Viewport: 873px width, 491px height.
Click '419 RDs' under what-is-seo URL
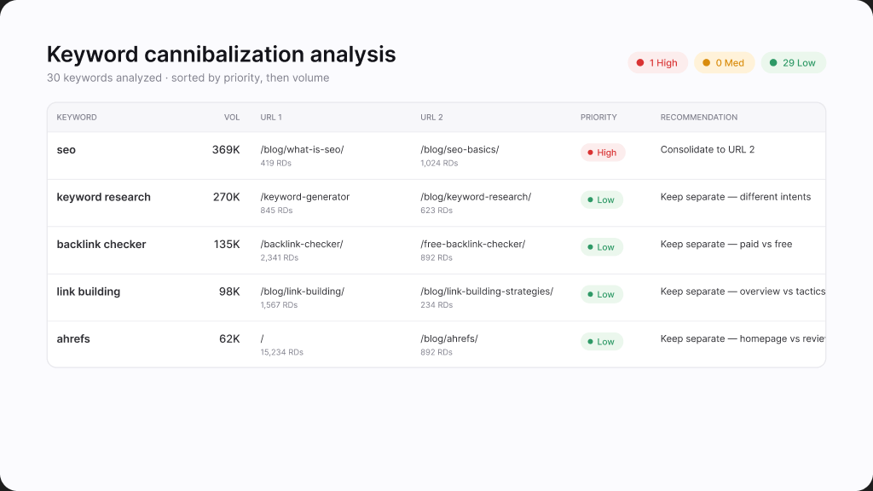(x=276, y=164)
